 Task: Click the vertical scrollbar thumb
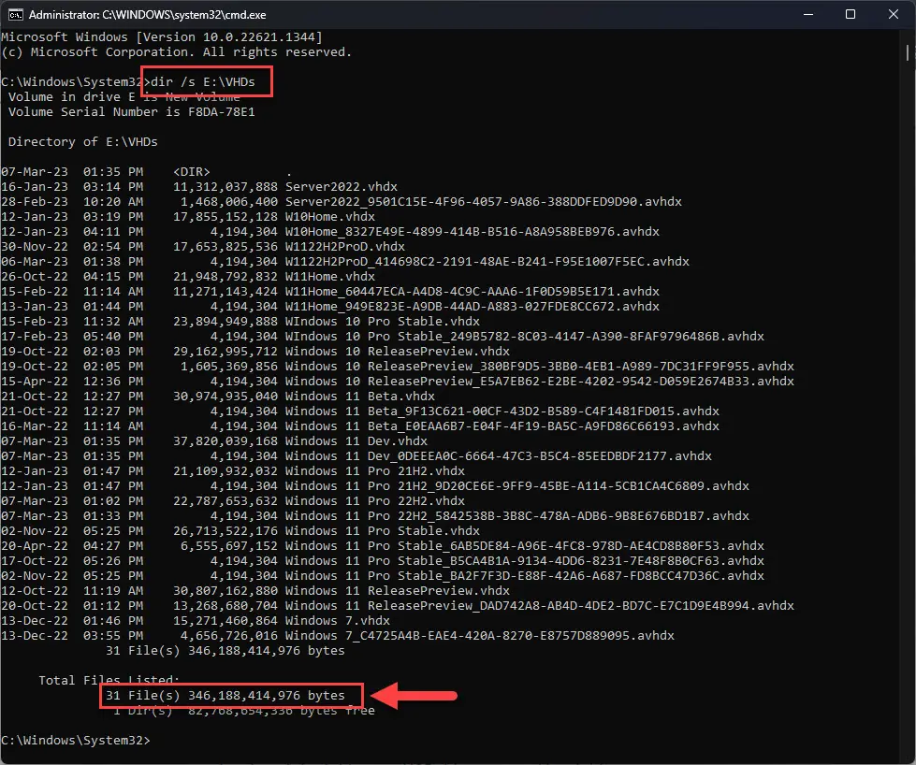[x=908, y=53]
